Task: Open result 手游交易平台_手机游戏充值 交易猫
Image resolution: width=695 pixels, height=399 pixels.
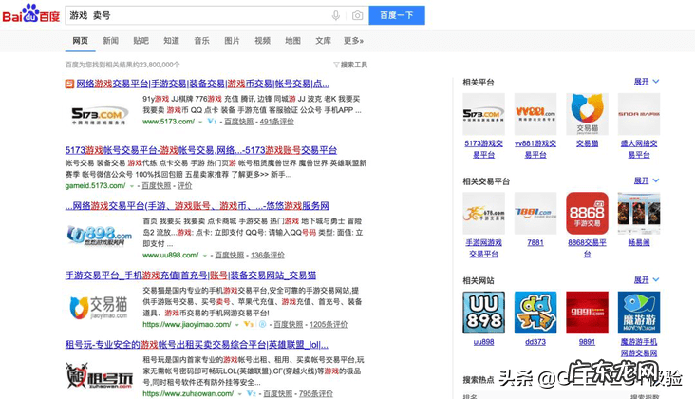Action: 191,275
